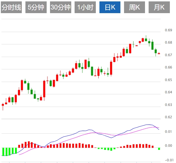Click the 0.63 price axis label
The image size is (176, 163).
168,105
